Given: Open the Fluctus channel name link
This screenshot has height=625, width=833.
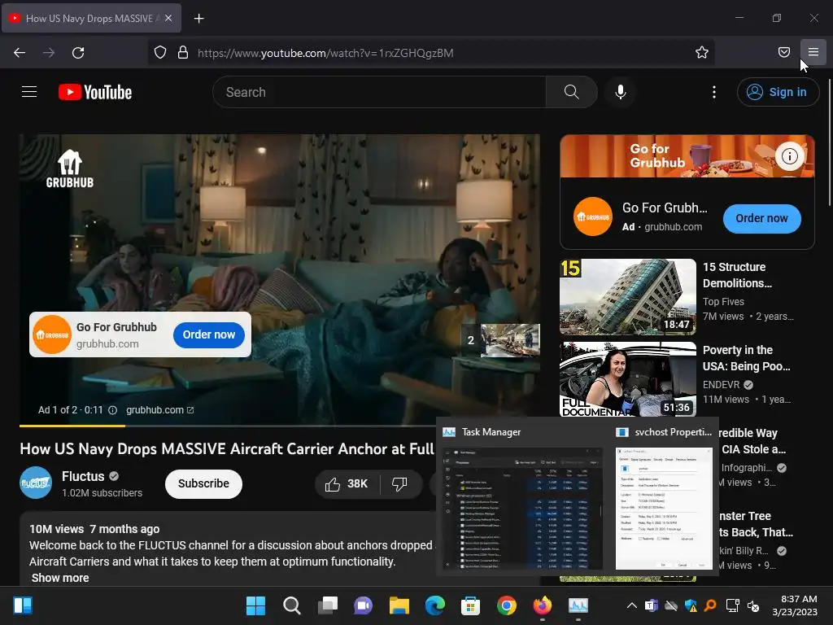Looking at the screenshot, I should point(83,476).
